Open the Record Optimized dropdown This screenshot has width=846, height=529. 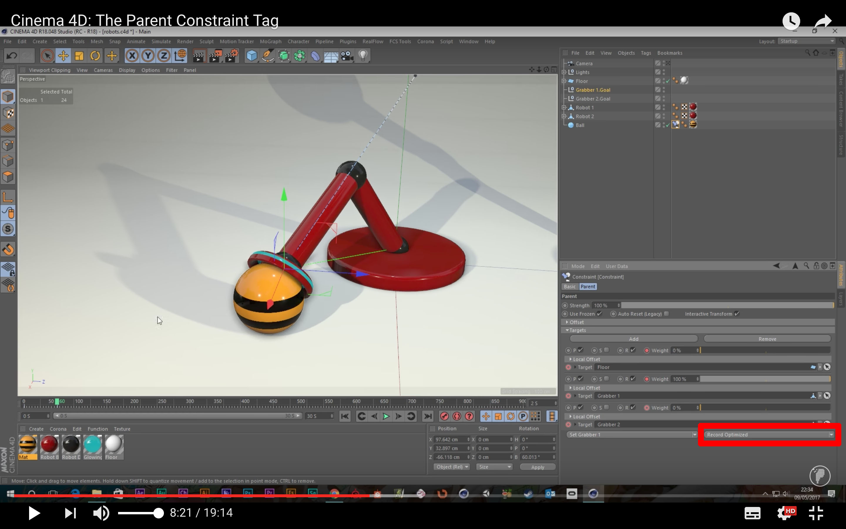[x=769, y=435]
